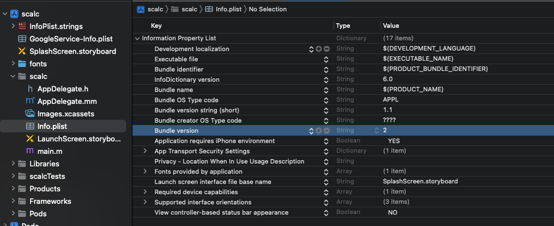This screenshot has height=226, width=554.
Task: Click InfoDictionary version value 6.0
Action: [388, 79]
